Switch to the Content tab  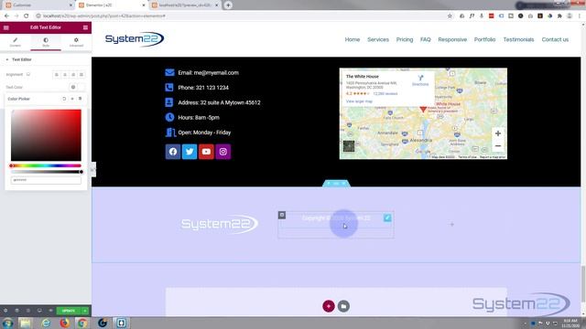pos(16,42)
